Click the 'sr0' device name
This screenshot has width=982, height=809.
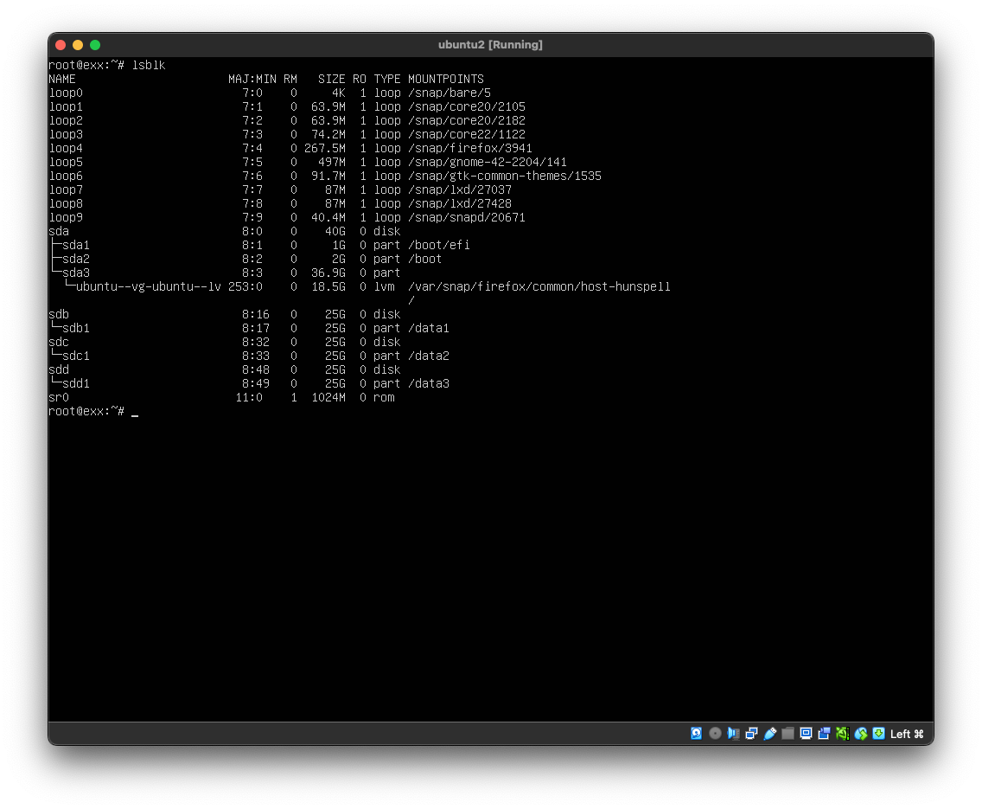(x=59, y=397)
